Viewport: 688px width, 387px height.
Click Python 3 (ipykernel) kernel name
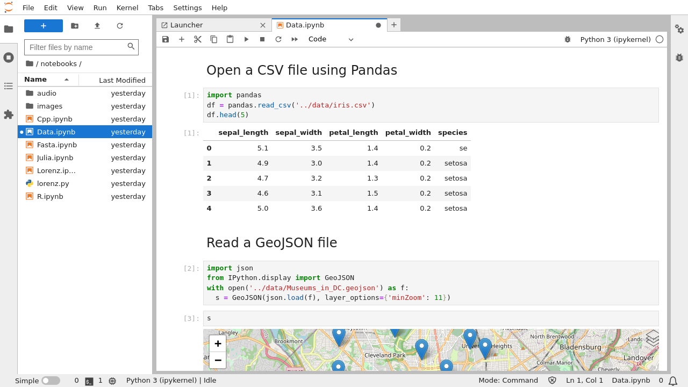pyautogui.click(x=615, y=39)
